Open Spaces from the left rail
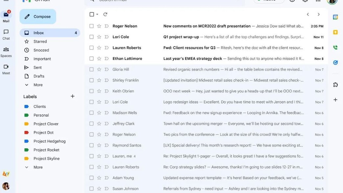Image resolution: width=343 pixels, height=193 pixels. 6,52
